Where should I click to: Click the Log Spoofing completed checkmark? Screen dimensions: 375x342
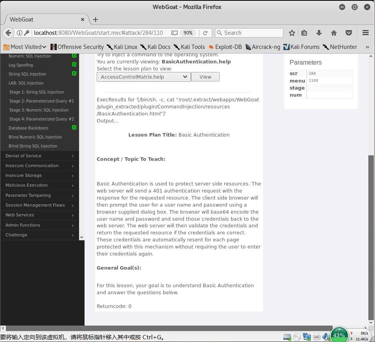pyautogui.click(x=74, y=64)
